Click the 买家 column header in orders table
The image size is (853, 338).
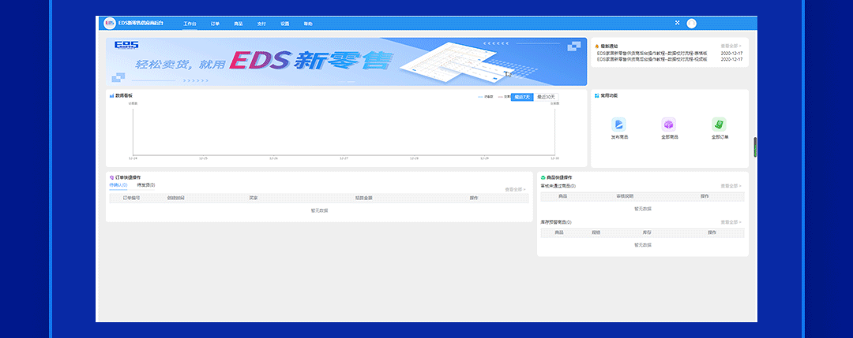253,198
